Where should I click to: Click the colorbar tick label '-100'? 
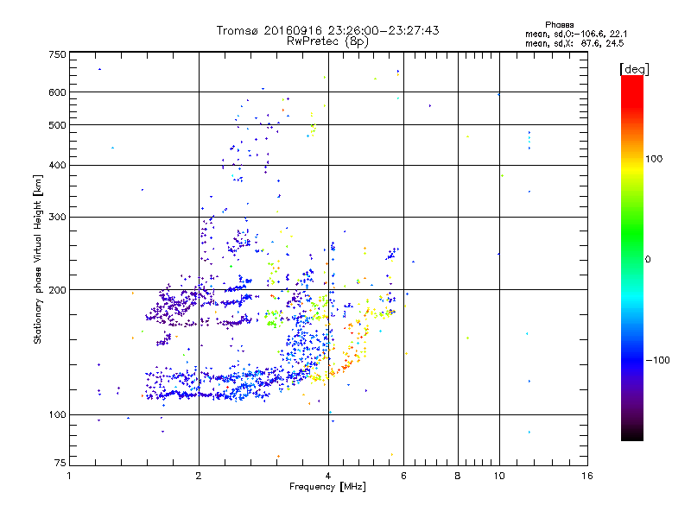point(657,360)
